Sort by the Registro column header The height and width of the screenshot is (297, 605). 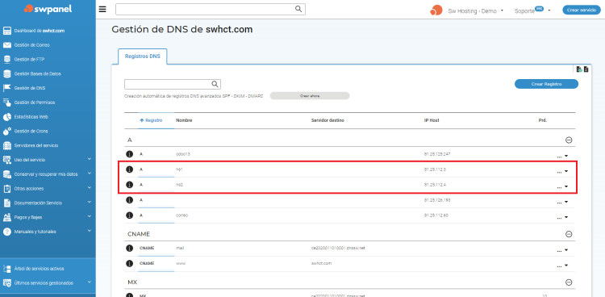[151, 120]
